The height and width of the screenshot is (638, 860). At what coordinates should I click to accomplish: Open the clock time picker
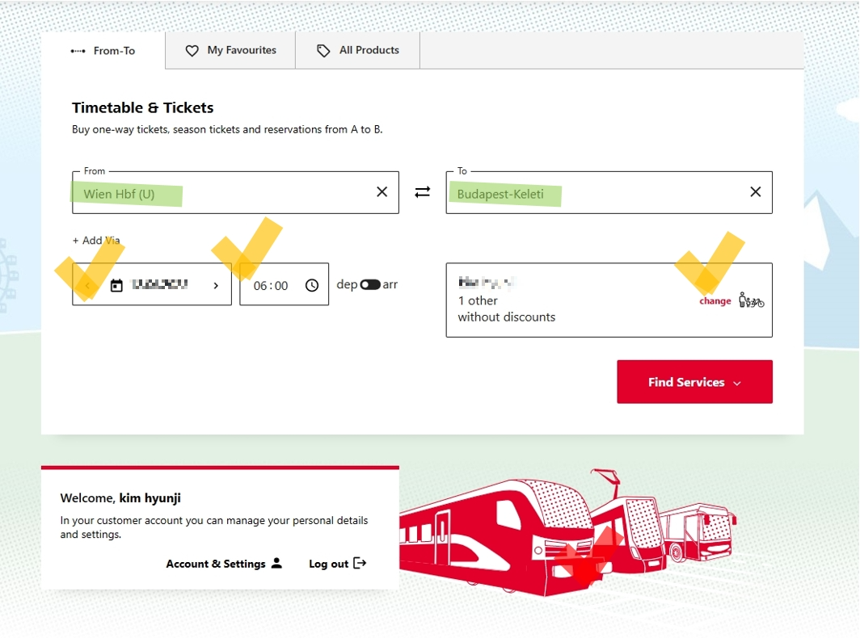tap(312, 286)
